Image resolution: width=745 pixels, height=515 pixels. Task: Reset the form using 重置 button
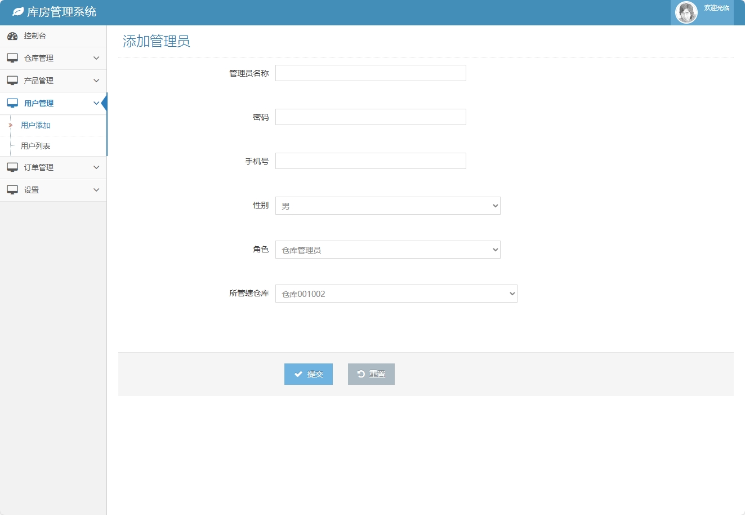point(371,374)
